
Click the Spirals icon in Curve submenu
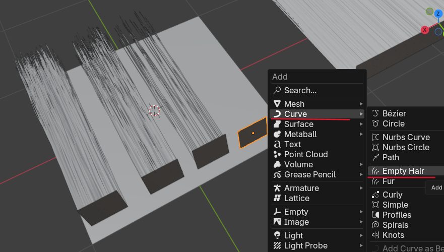375,225
